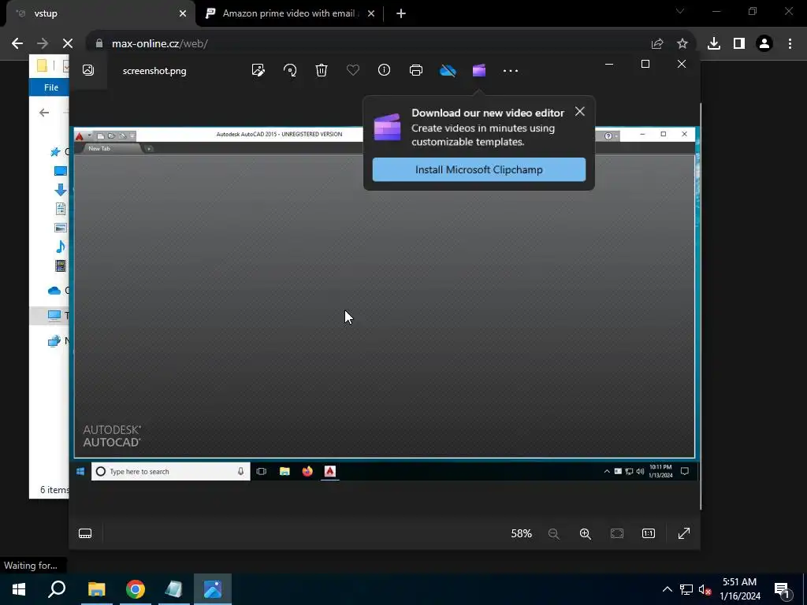Screen dimensions: 807x605
Task: Toggle Chrome side panel icon
Action: coord(739,44)
